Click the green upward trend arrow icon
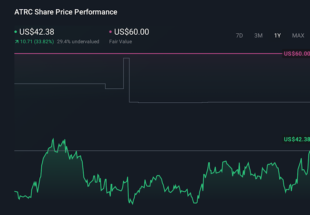This screenshot has height=215, width=310. [16, 41]
